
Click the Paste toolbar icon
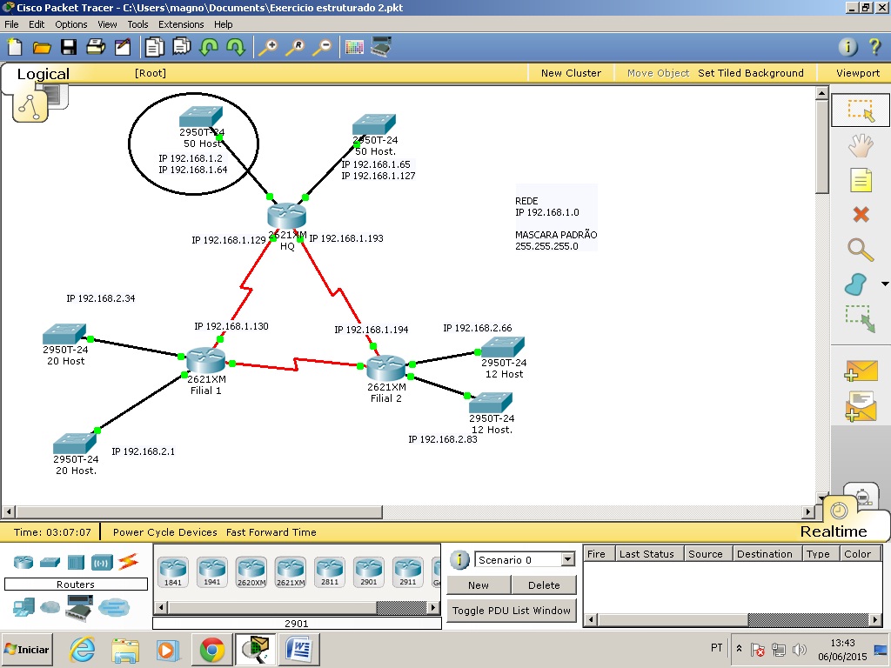tap(181, 47)
